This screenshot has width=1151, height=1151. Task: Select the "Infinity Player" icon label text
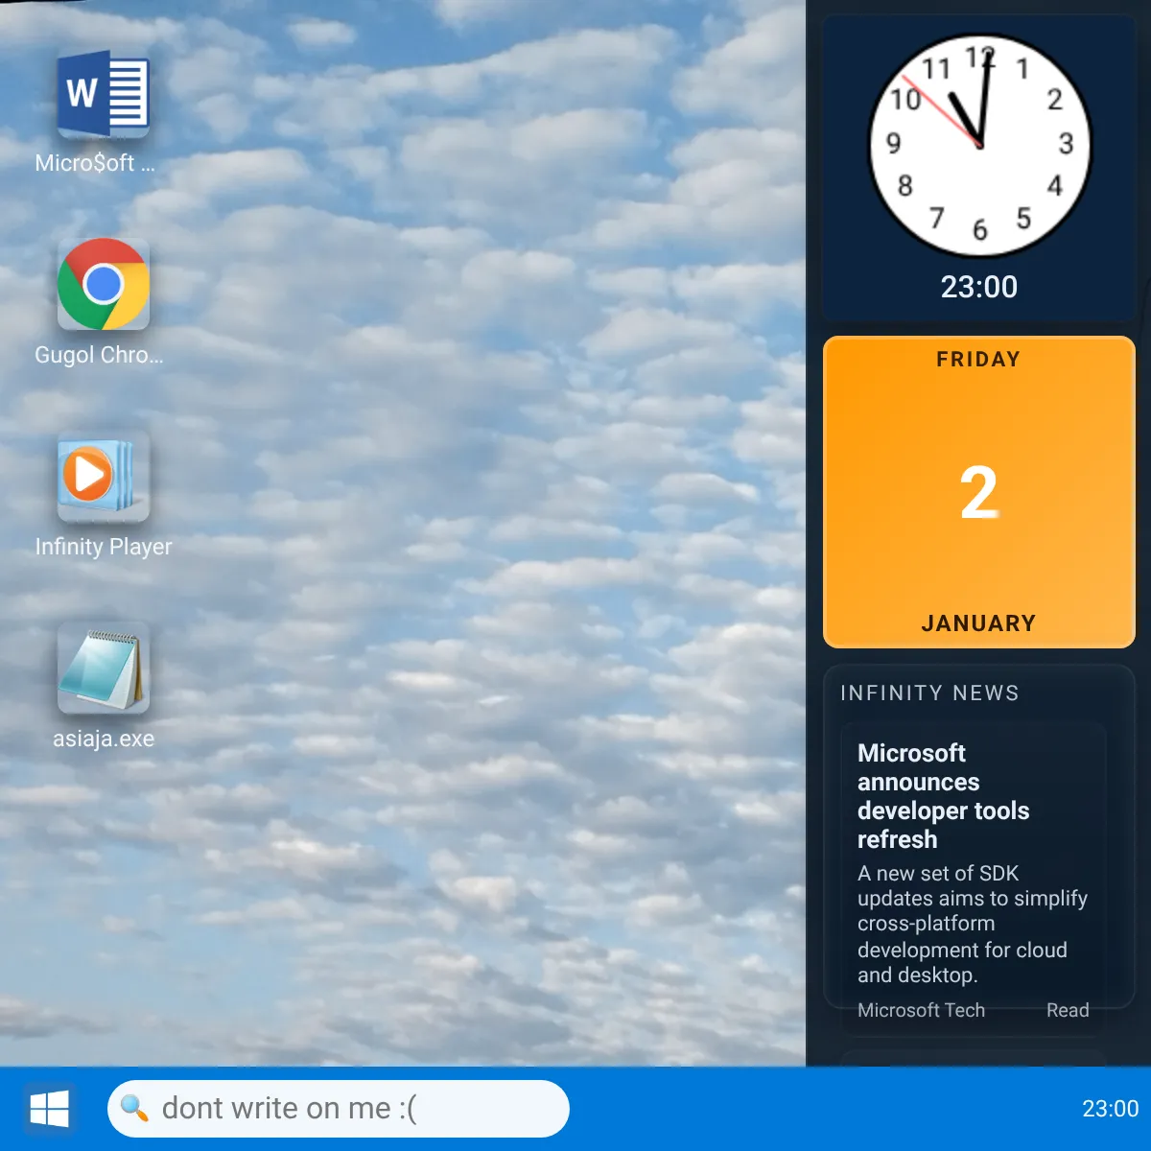click(104, 547)
